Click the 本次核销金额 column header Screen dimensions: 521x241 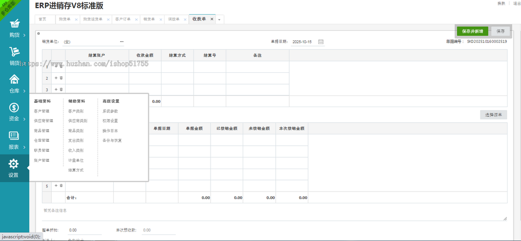(292, 128)
